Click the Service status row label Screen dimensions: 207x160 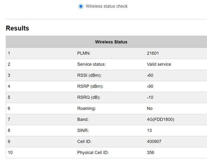click(91, 64)
